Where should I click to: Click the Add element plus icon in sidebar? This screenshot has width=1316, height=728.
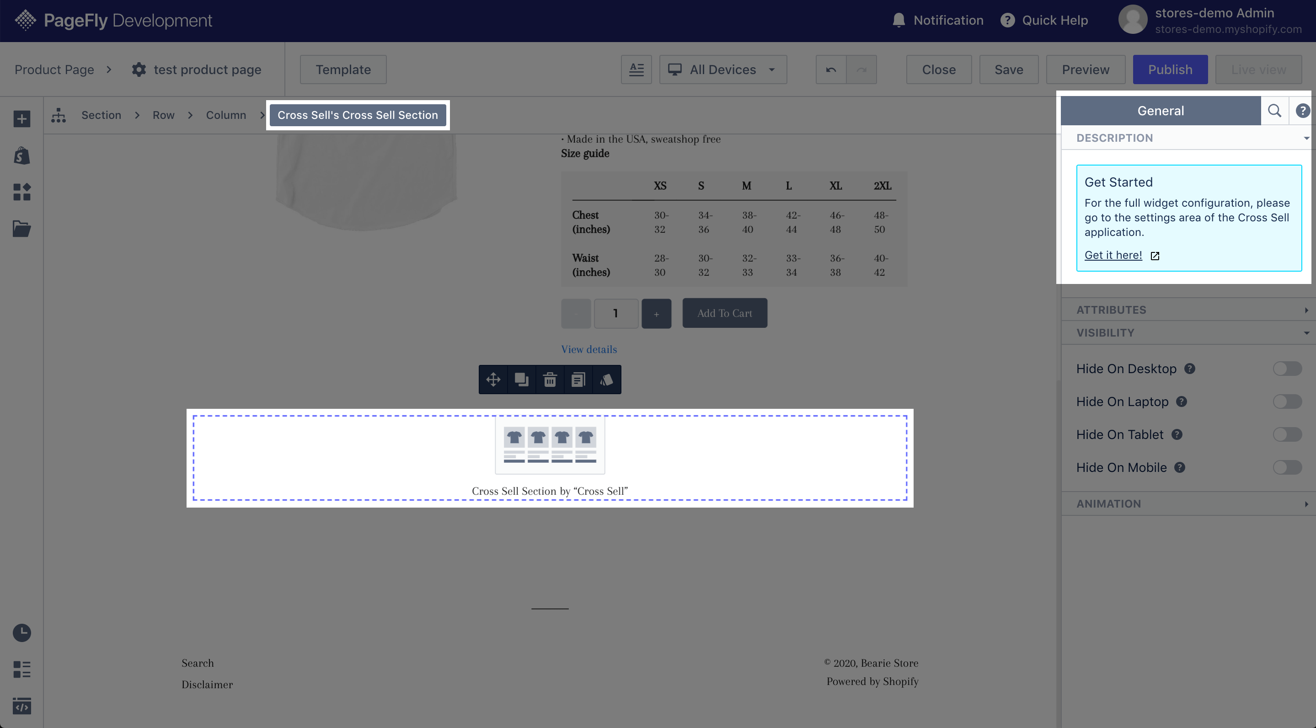(21, 119)
